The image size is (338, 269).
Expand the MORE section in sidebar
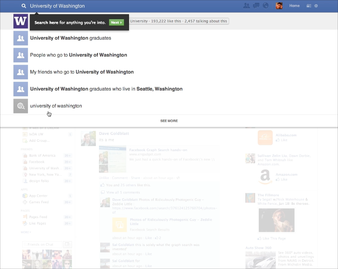25,232
